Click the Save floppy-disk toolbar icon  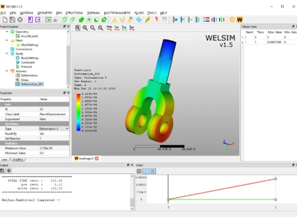[12, 20]
